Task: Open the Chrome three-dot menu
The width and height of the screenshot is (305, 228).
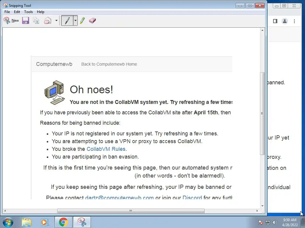Action: tap(295, 21)
